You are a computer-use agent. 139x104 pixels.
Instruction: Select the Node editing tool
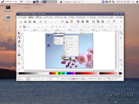[19, 37]
